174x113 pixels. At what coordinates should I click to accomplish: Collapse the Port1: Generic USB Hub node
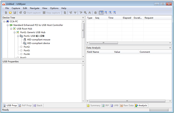(x=14, y=32)
